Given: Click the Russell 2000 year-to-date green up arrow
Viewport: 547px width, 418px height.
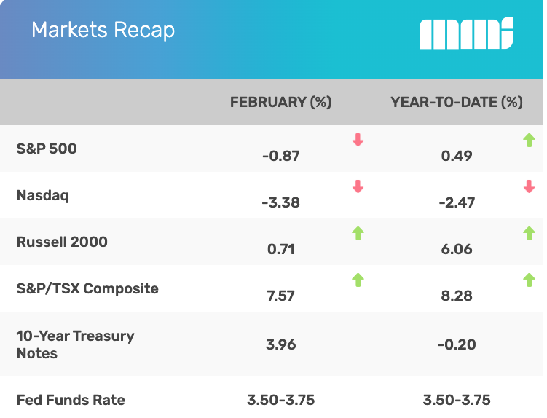Looking at the screenshot, I should 529,233.
